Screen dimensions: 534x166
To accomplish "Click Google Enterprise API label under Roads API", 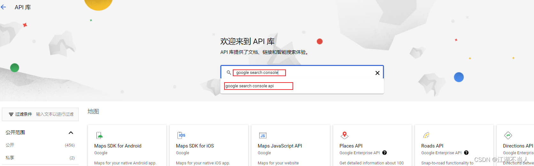I will click(x=441, y=153).
